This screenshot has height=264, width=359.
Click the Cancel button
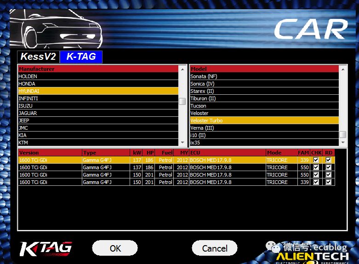(215, 248)
